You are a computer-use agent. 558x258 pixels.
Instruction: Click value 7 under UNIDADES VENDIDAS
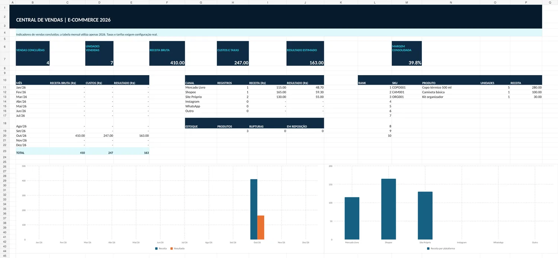pyautogui.click(x=112, y=63)
